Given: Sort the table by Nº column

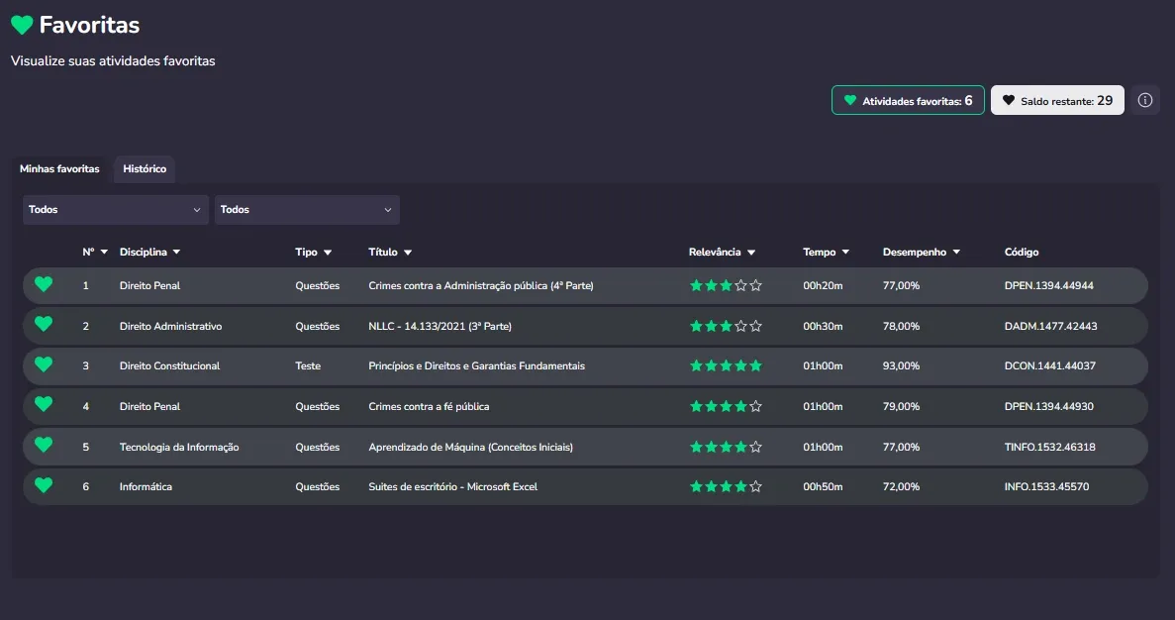Looking at the screenshot, I should pyautogui.click(x=95, y=252).
